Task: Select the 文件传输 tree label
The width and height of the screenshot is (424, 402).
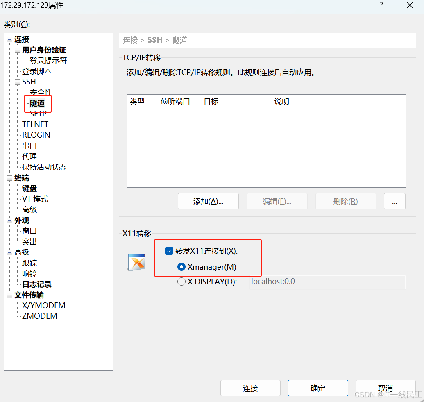Action: click(x=29, y=295)
